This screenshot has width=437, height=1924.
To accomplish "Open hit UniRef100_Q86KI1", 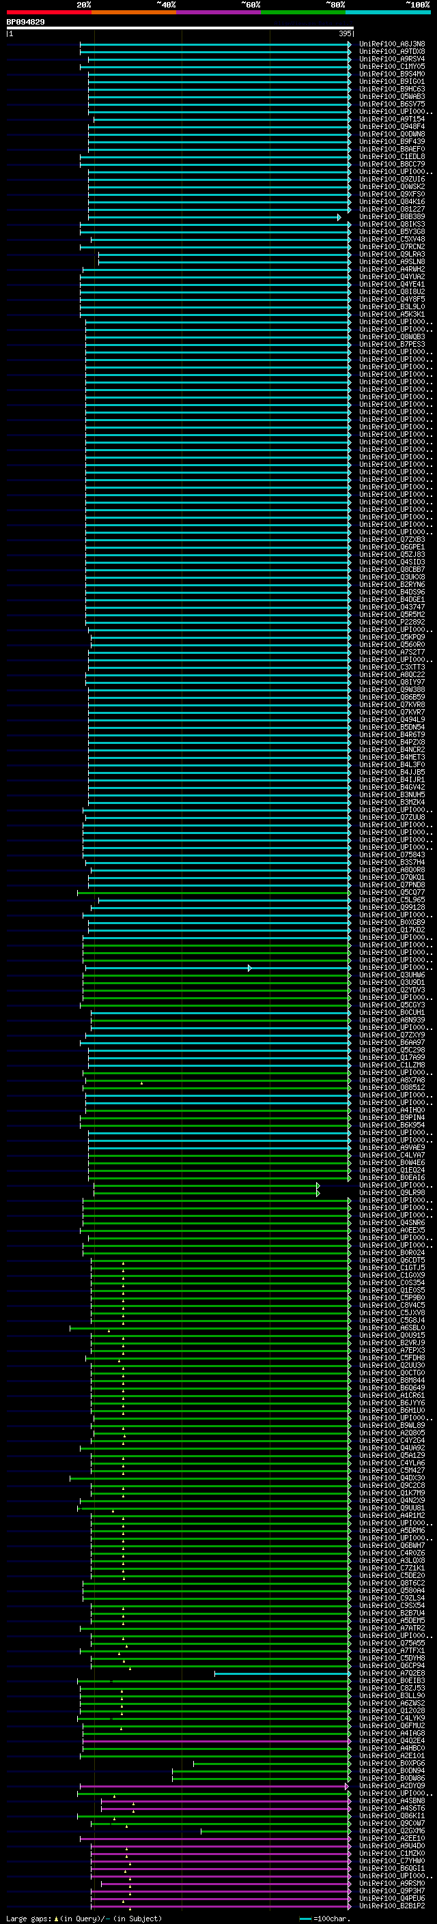I will 392,1815.
